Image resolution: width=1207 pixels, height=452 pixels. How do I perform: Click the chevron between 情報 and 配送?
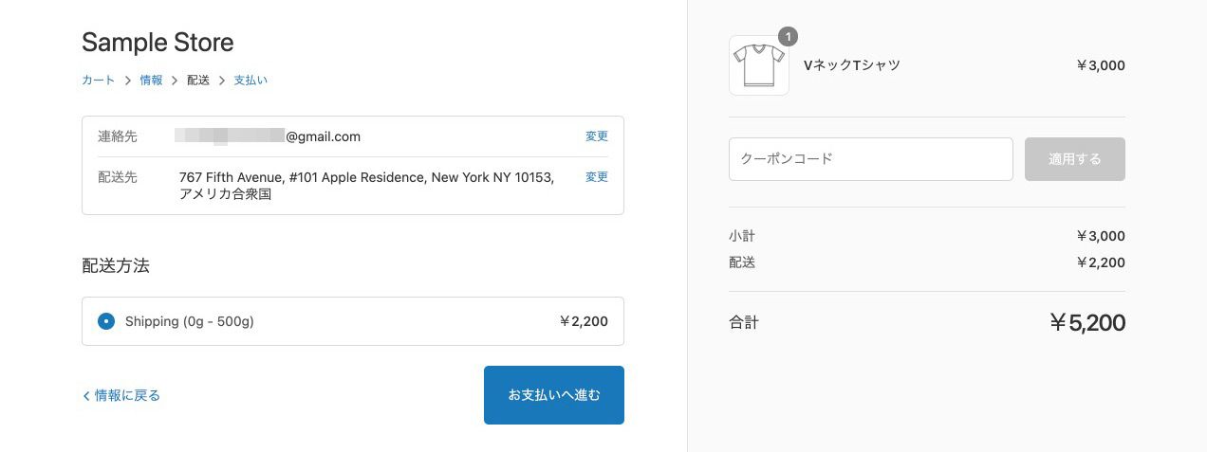pyautogui.click(x=175, y=81)
